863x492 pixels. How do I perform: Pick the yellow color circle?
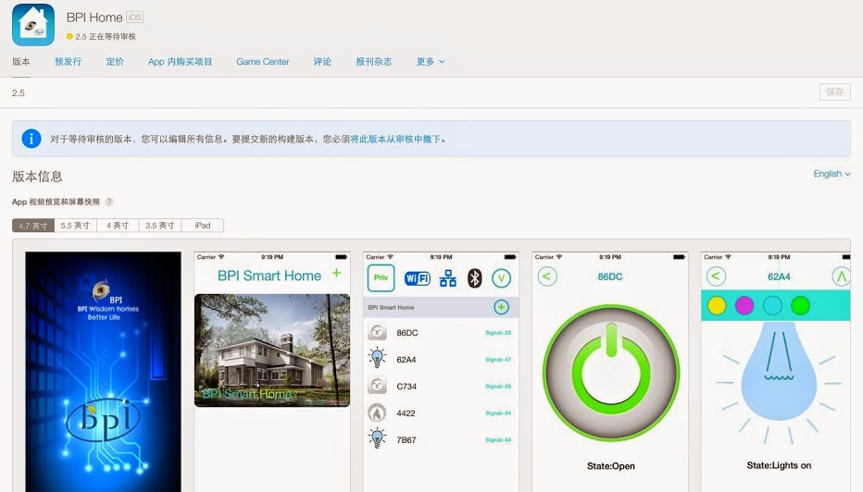(x=717, y=305)
